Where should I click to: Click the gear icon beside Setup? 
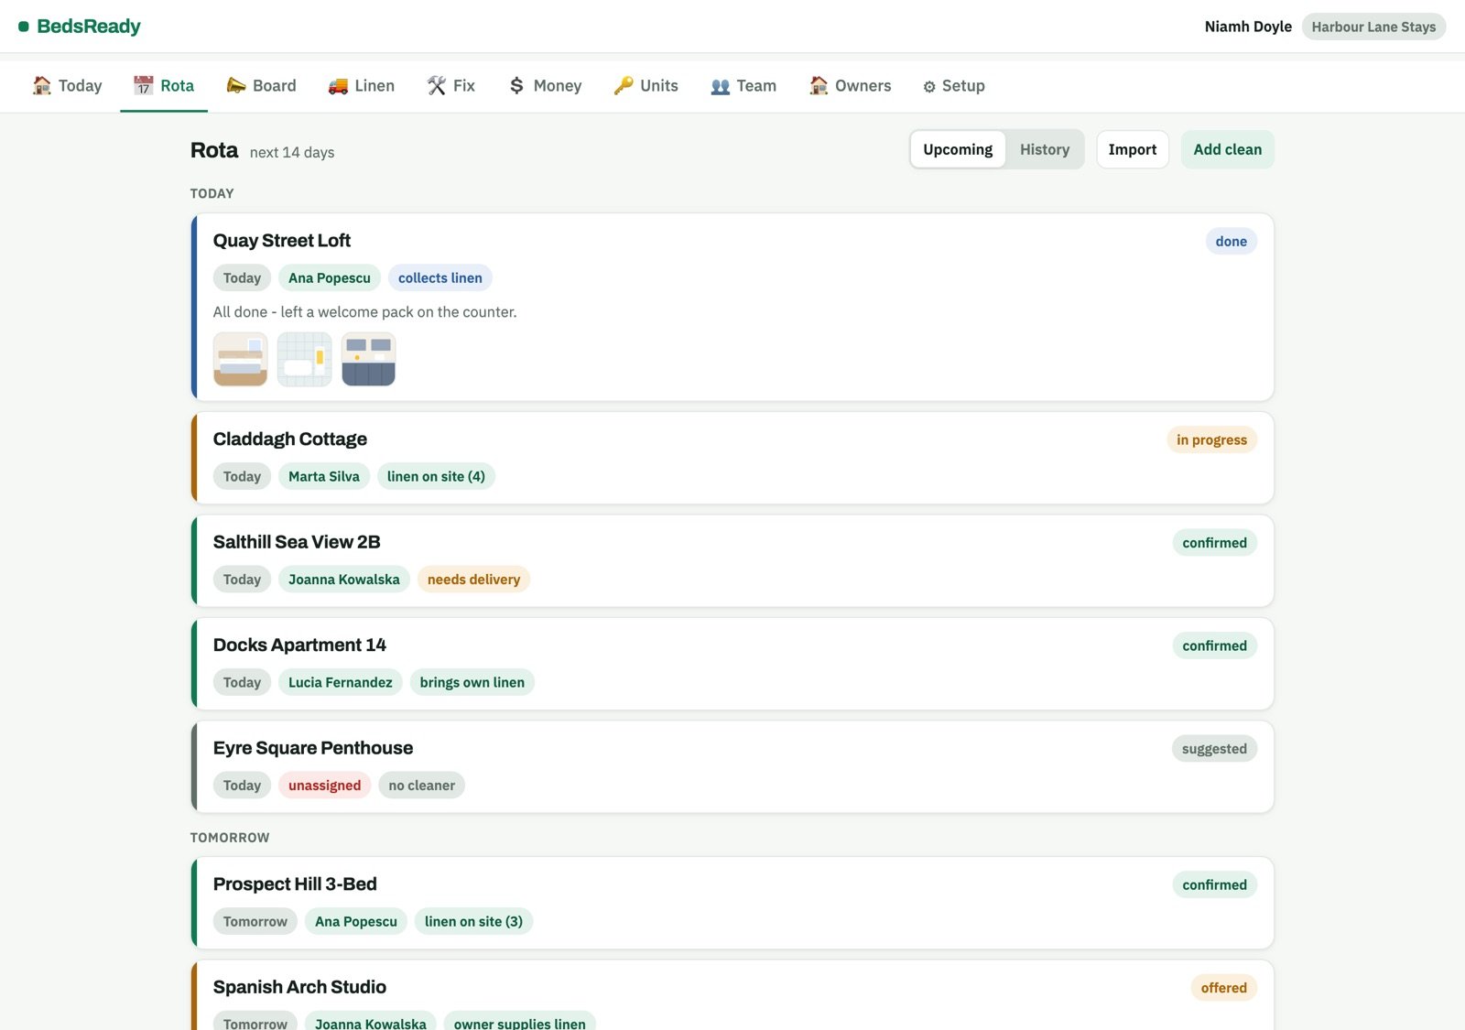click(x=929, y=86)
